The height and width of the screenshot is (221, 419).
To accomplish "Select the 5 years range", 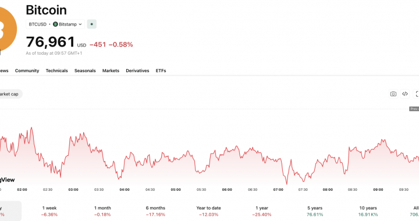I will pos(315,211).
